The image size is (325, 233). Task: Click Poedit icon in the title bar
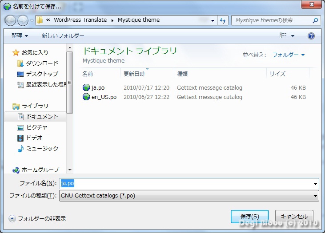click(x=7, y=7)
